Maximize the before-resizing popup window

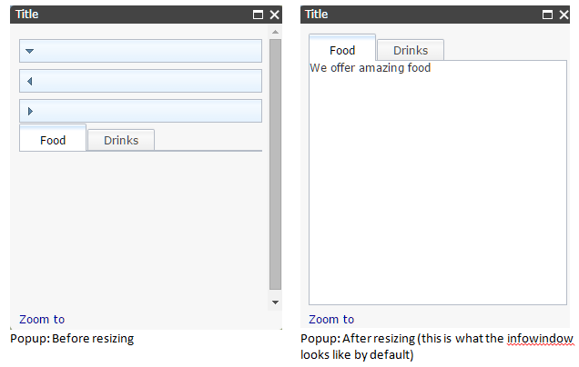(259, 15)
